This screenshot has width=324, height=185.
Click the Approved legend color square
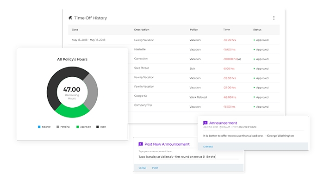pos(77,126)
